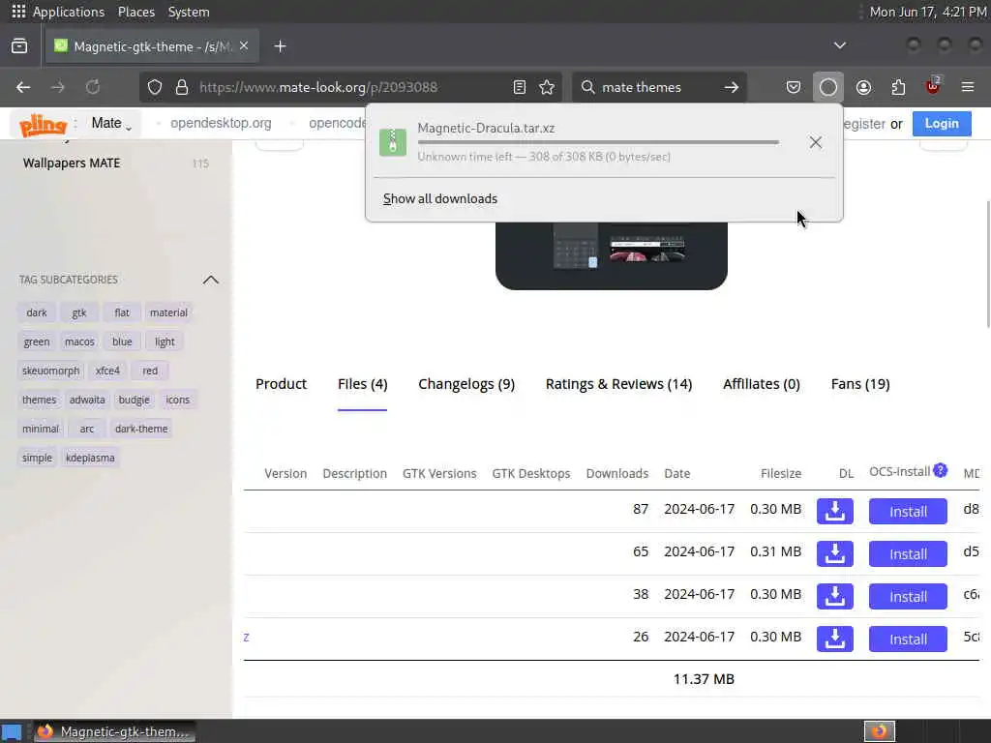Select the 'macos' tag
This screenshot has width=991, height=743.
coord(79,342)
